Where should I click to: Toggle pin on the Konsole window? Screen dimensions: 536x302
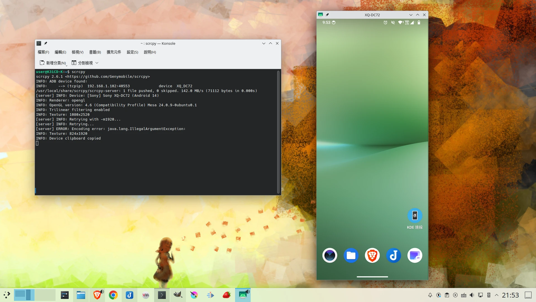click(x=46, y=43)
